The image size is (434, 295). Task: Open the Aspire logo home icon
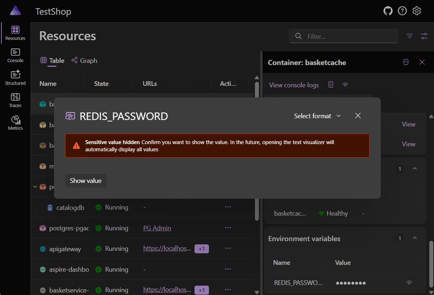click(x=15, y=11)
